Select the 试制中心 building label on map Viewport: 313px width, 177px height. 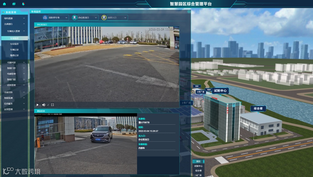click(220, 91)
